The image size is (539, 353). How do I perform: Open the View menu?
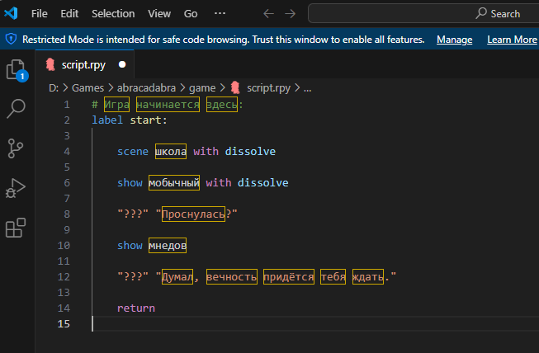point(159,14)
